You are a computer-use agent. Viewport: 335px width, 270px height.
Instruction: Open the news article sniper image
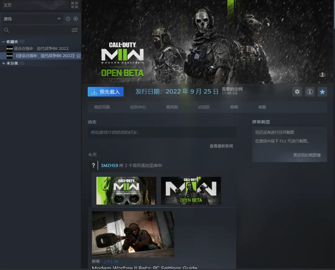point(133,234)
